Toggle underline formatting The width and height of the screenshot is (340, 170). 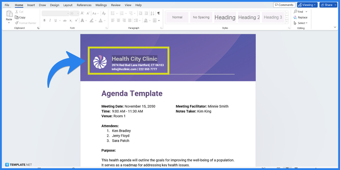coord(56,21)
